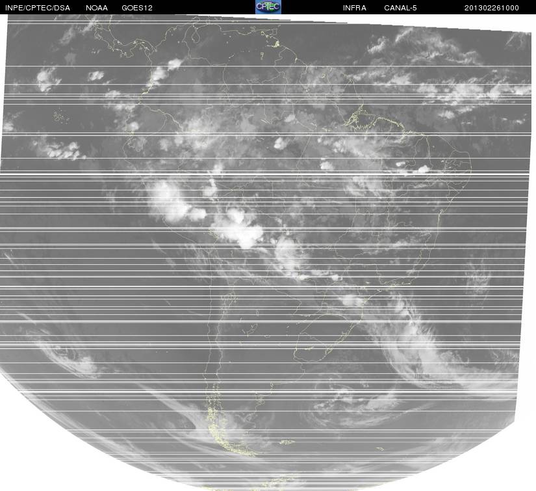The height and width of the screenshot is (491, 536).
Task: Click the GOES12 satellite label
Action: click(x=137, y=8)
